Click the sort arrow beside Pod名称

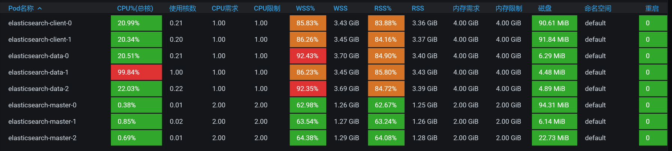40,8
